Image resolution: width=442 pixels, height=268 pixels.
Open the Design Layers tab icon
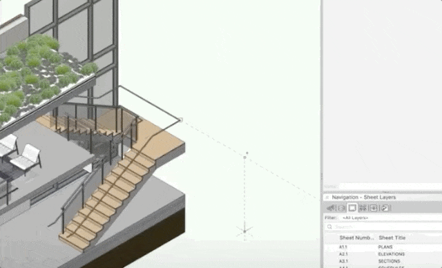point(342,209)
